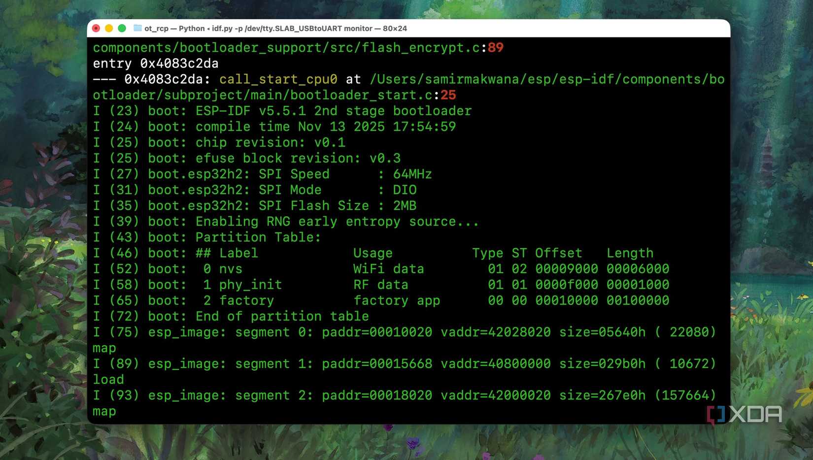The image size is (813, 460).
Task: Click 'size=05640h' in segment 0 line
Action: [x=603, y=332]
